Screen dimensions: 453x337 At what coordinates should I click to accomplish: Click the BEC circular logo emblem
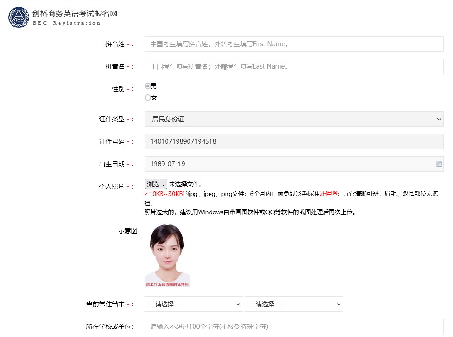[x=18, y=17]
